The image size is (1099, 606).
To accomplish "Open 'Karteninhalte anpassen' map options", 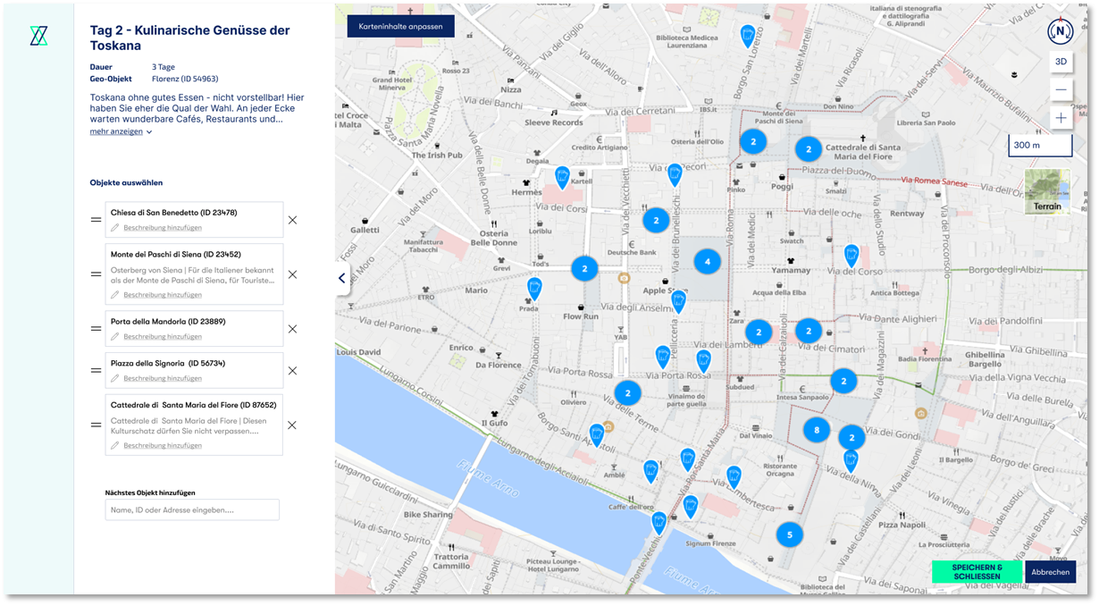I will pyautogui.click(x=400, y=27).
